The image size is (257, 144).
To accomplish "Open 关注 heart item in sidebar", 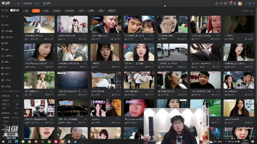I will 5,10.
